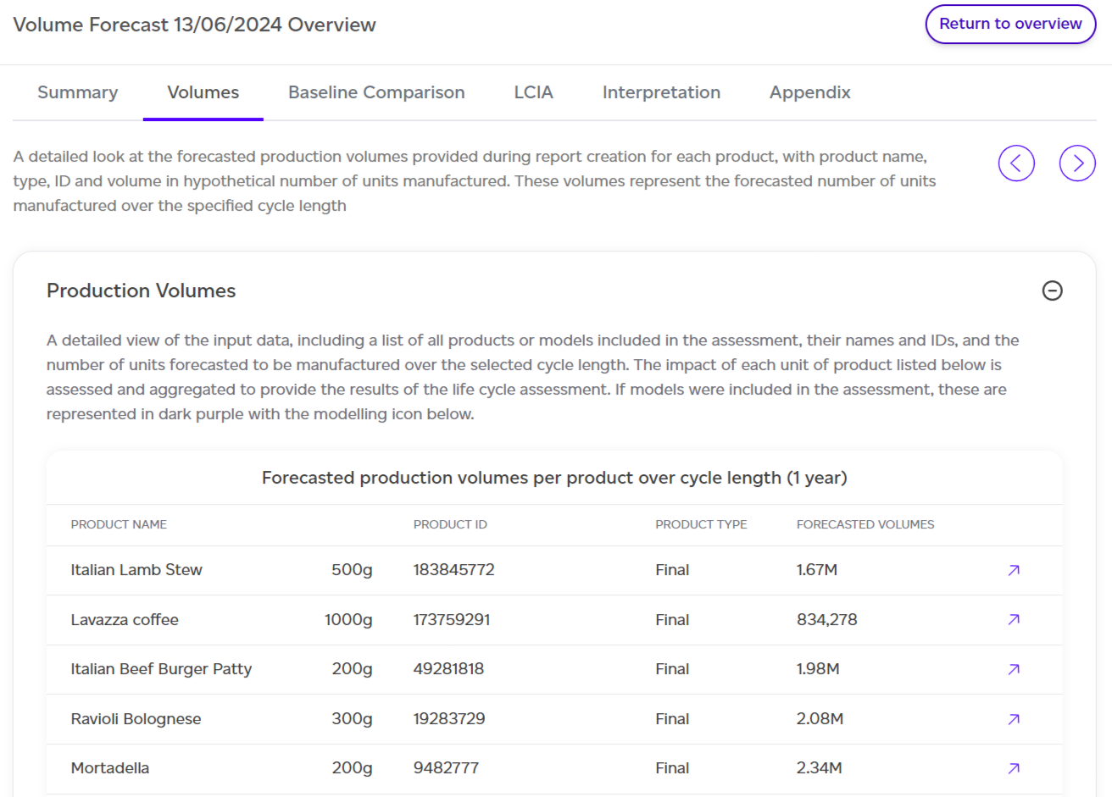View the Appendix tab
The width and height of the screenshot is (1112, 797).
810,92
